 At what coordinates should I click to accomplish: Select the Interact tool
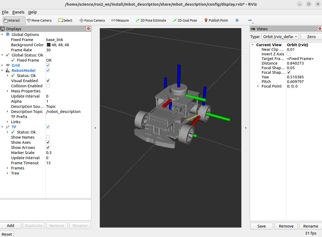(13, 20)
